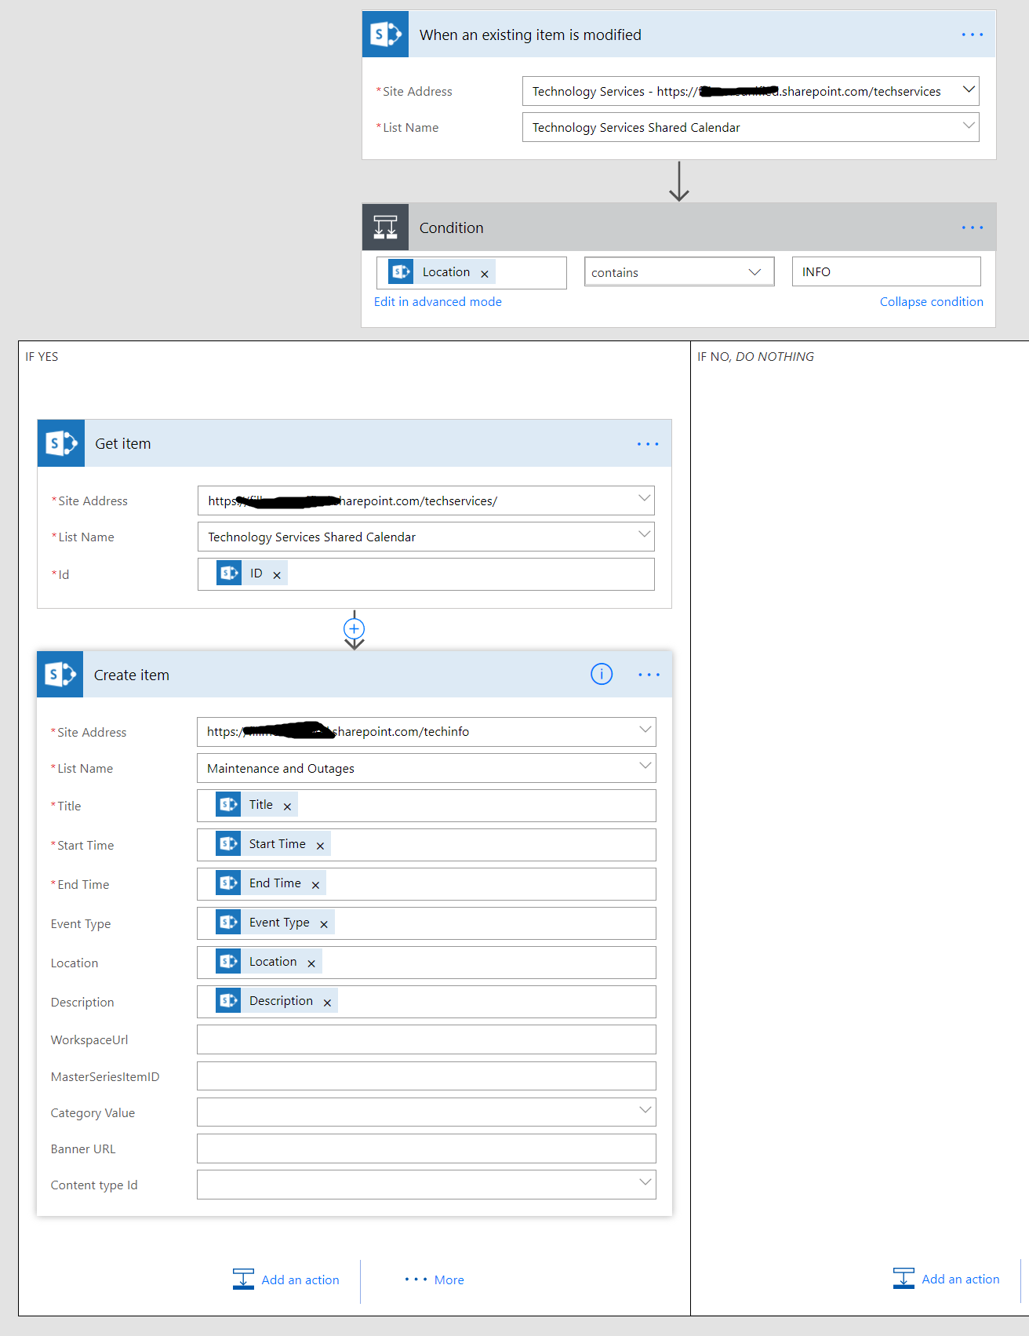The width and height of the screenshot is (1029, 1336).
Task: Remove the Event Type token
Action: point(324,924)
